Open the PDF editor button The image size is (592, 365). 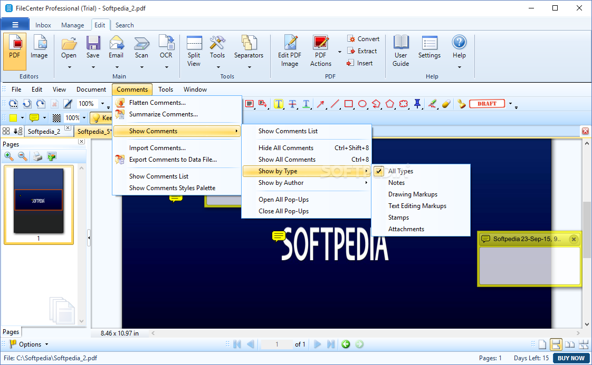click(15, 51)
